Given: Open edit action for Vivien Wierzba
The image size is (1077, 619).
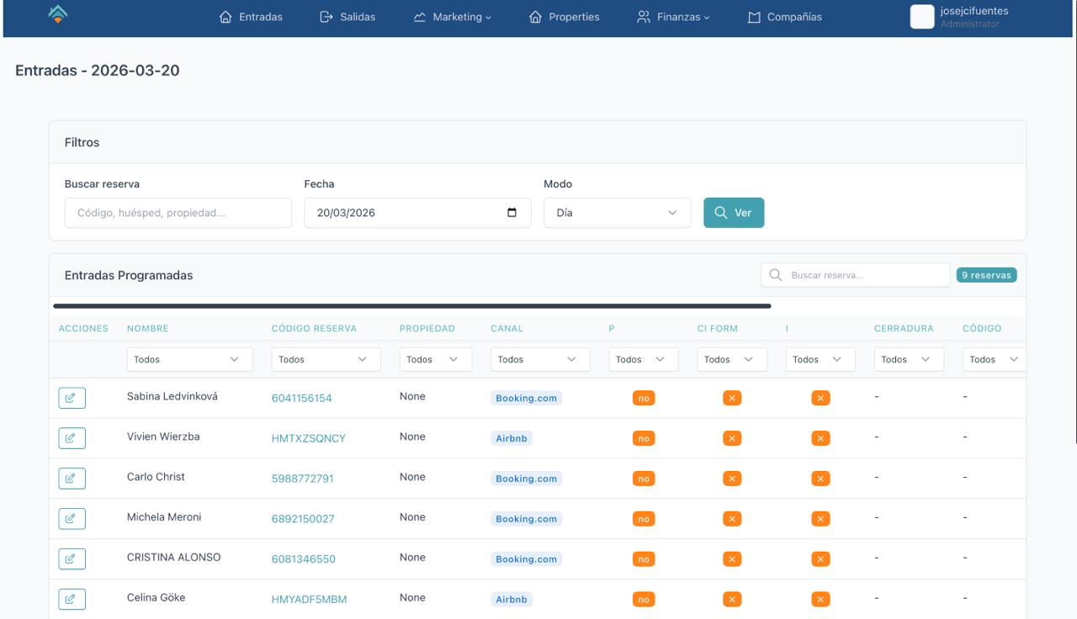Looking at the screenshot, I should pos(72,438).
